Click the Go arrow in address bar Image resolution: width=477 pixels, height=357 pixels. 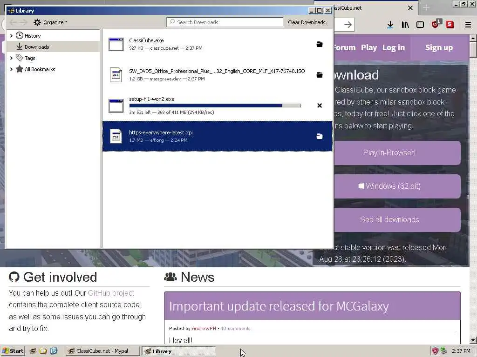[x=348, y=25]
